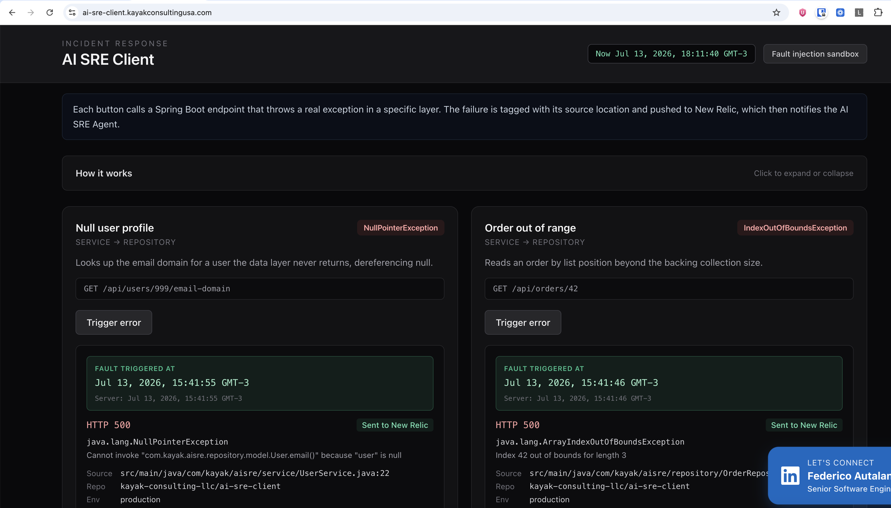Screen dimensions: 891x508
Task: Click the fault time 15:41:55 GMT-3
Action: pyautogui.click(x=172, y=383)
